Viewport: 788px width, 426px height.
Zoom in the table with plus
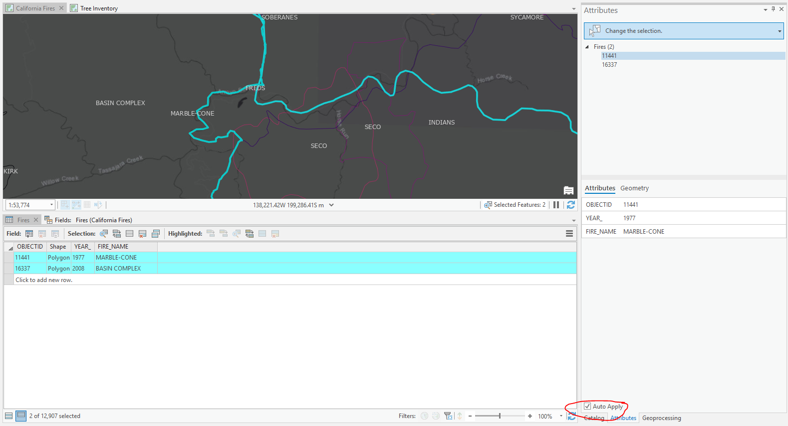point(530,416)
